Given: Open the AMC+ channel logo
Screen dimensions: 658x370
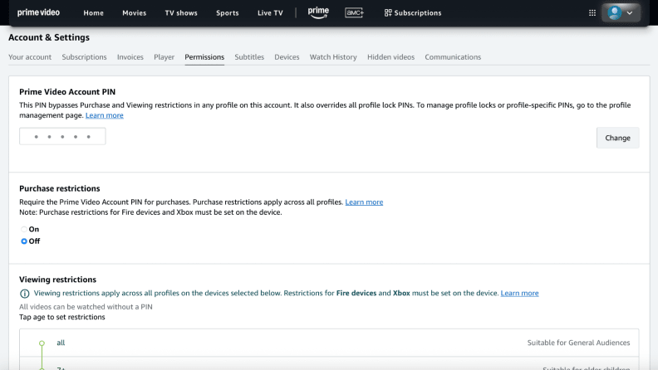Looking at the screenshot, I should (354, 13).
